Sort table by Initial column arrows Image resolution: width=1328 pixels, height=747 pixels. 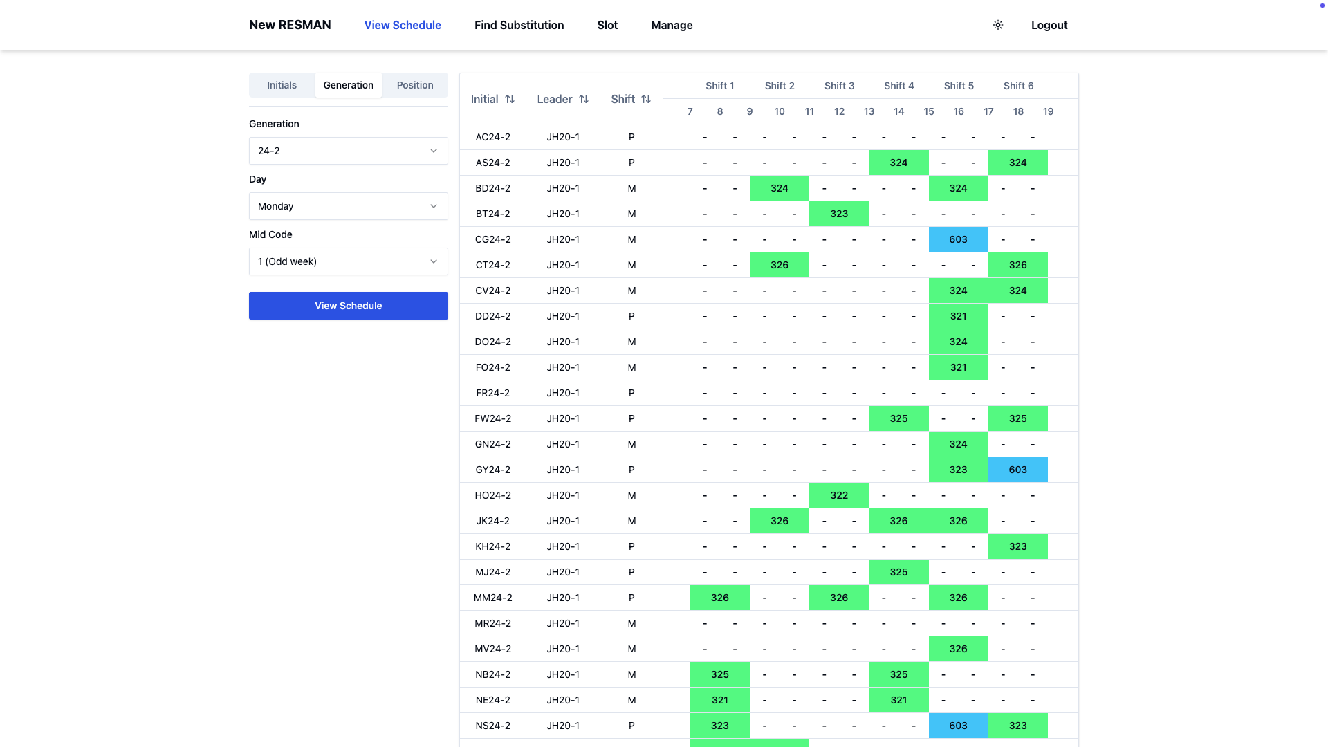pos(510,99)
